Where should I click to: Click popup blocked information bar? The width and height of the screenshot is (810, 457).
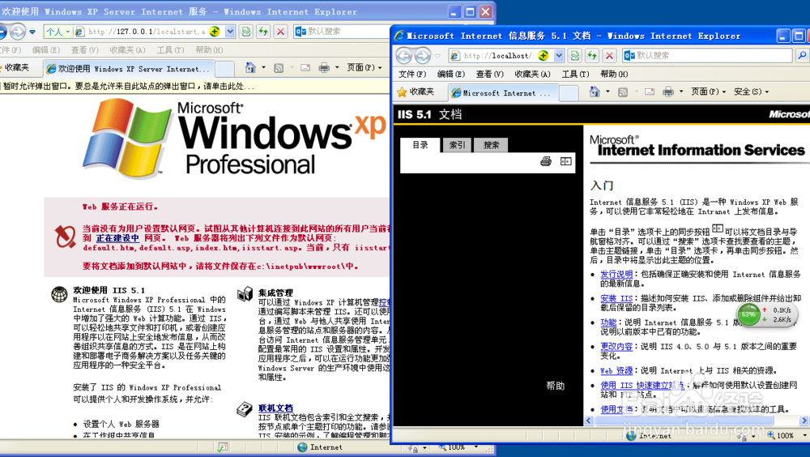pyautogui.click(x=194, y=87)
